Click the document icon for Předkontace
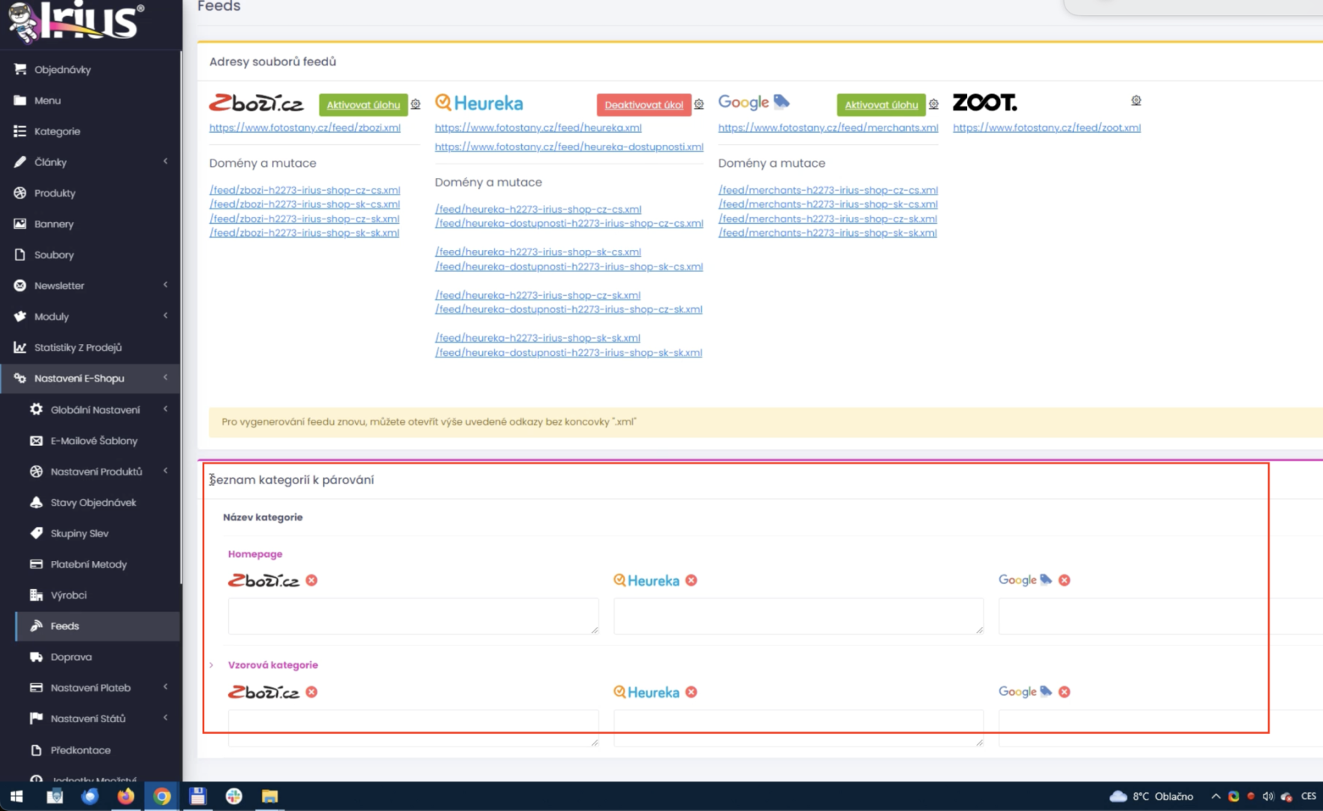This screenshot has width=1323, height=811. pos(36,750)
